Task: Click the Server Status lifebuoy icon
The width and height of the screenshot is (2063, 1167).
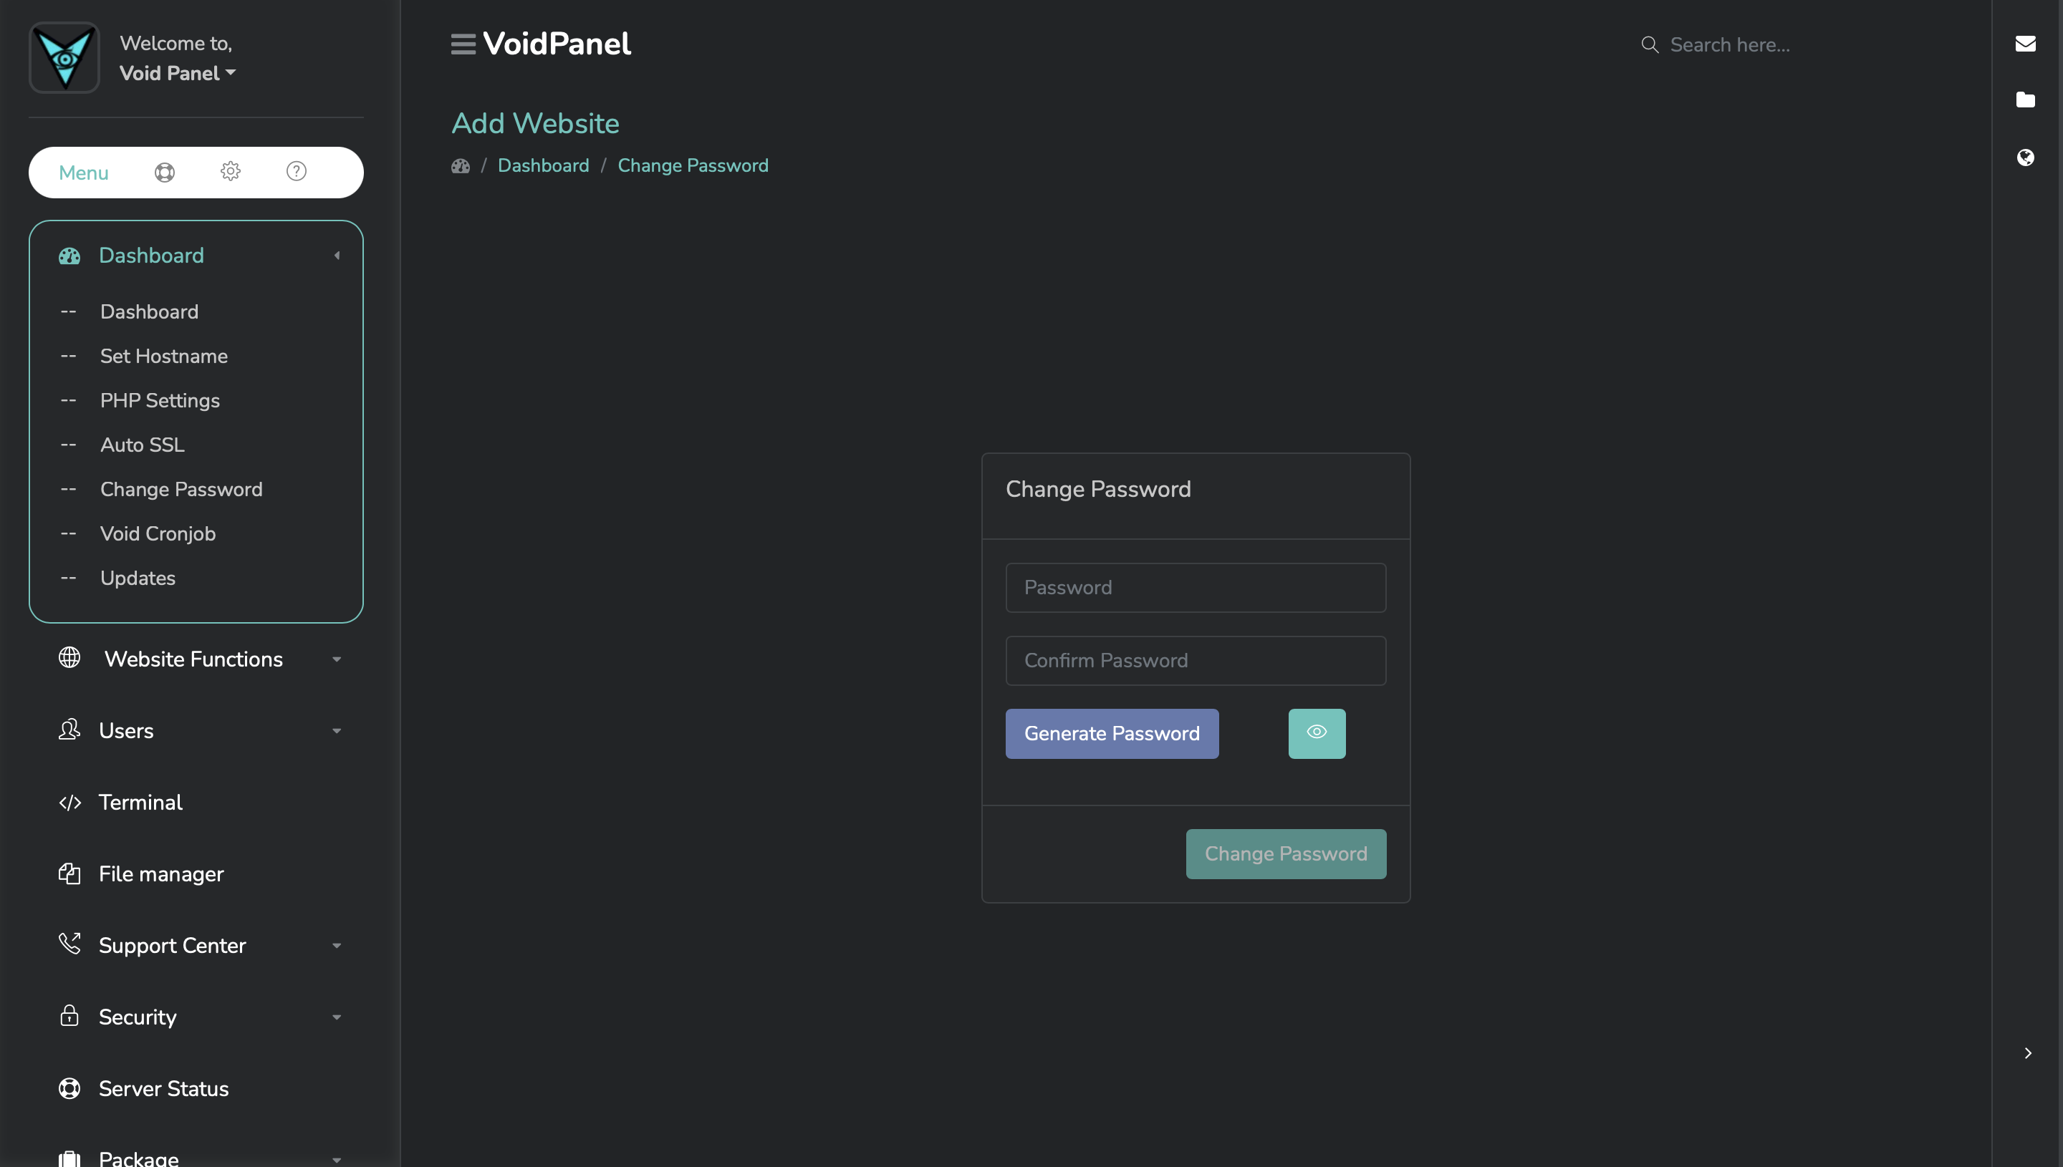Action: [x=69, y=1088]
